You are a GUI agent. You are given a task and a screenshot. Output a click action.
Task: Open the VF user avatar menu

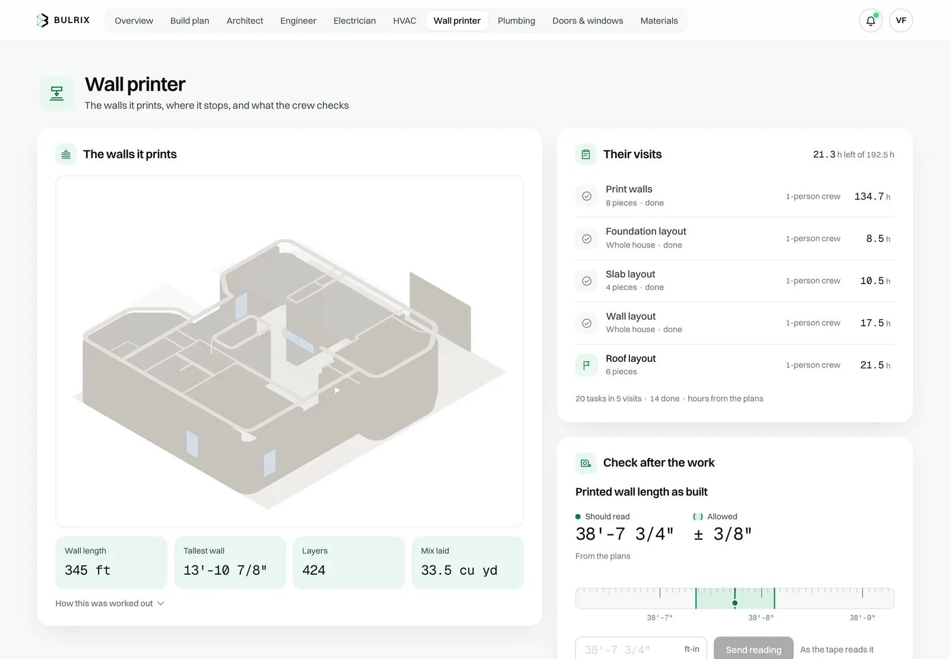tap(901, 21)
